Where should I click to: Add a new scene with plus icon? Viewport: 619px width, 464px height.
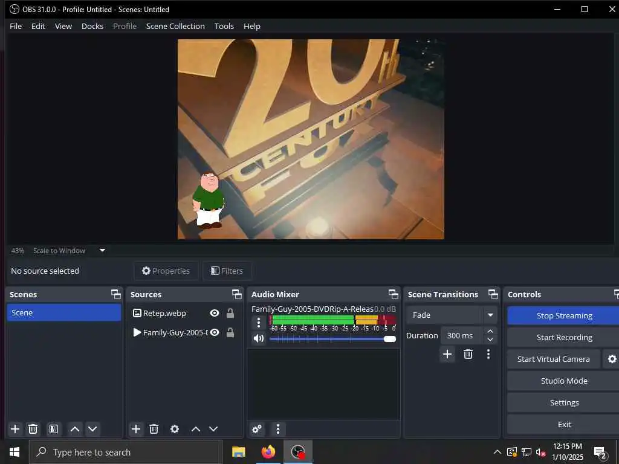point(15,429)
